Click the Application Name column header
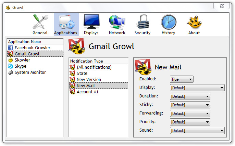 35,42
